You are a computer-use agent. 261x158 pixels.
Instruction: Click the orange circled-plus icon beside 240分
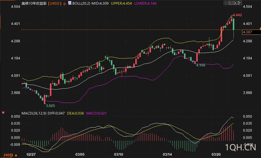(x=64, y=4)
